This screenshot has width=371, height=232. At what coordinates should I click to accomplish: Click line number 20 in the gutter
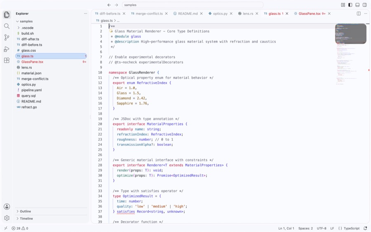coord(100,124)
